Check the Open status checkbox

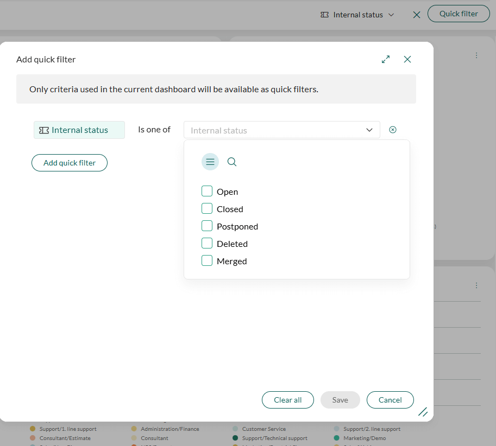(x=207, y=191)
